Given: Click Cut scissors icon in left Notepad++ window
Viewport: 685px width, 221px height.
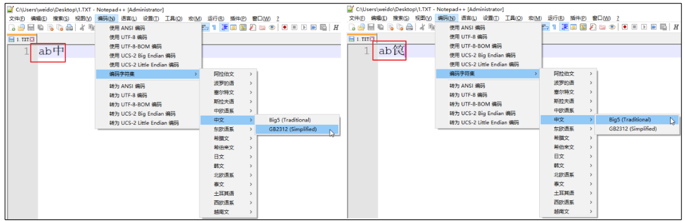Looking at the screenshot, I should click(x=82, y=27).
